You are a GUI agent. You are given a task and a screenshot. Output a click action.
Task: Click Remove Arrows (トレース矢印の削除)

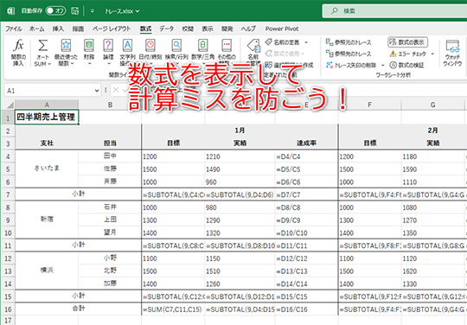pos(352,65)
